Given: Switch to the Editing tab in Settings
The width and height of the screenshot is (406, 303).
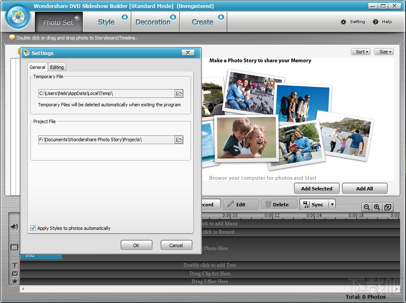Looking at the screenshot, I should click(x=57, y=67).
